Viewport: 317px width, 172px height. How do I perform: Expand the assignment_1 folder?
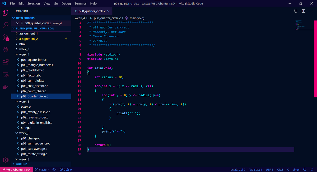point(28,34)
